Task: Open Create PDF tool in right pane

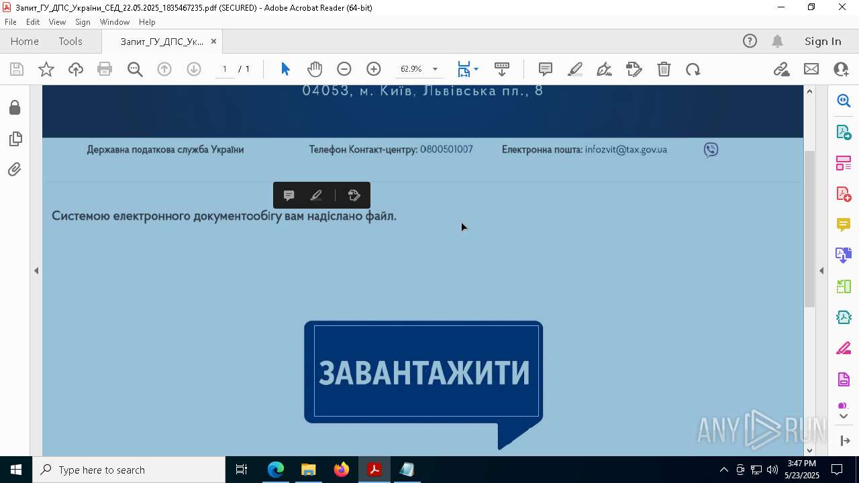Action: click(x=844, y=193)
